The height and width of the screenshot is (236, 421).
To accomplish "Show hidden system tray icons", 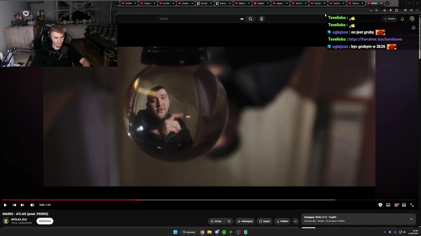I will coord(384,232).
